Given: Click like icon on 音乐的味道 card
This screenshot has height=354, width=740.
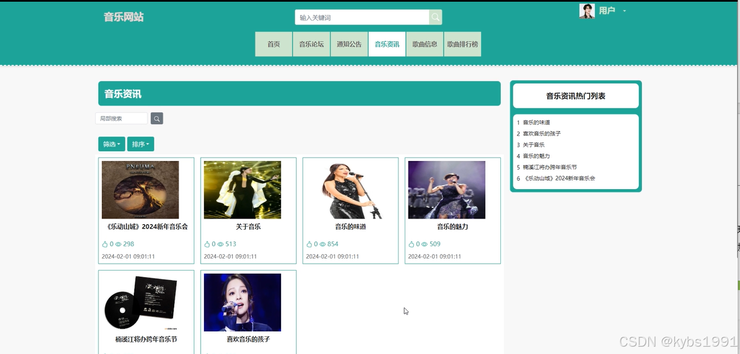Looking at the screenshot, I should [x=309, y=244].
